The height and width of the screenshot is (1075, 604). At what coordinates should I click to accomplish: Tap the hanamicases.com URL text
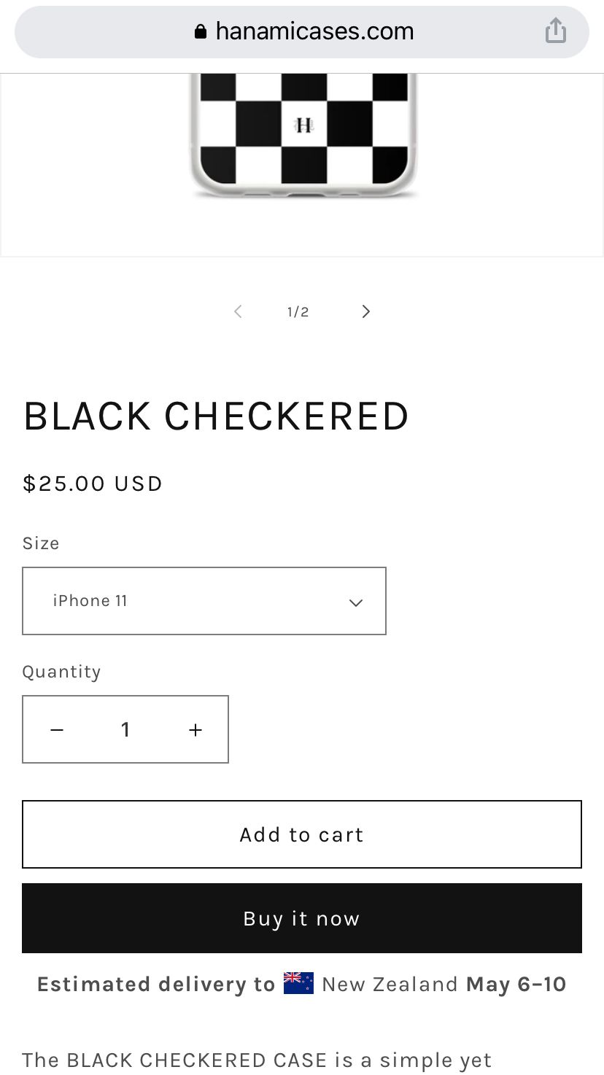click(315, 31)
